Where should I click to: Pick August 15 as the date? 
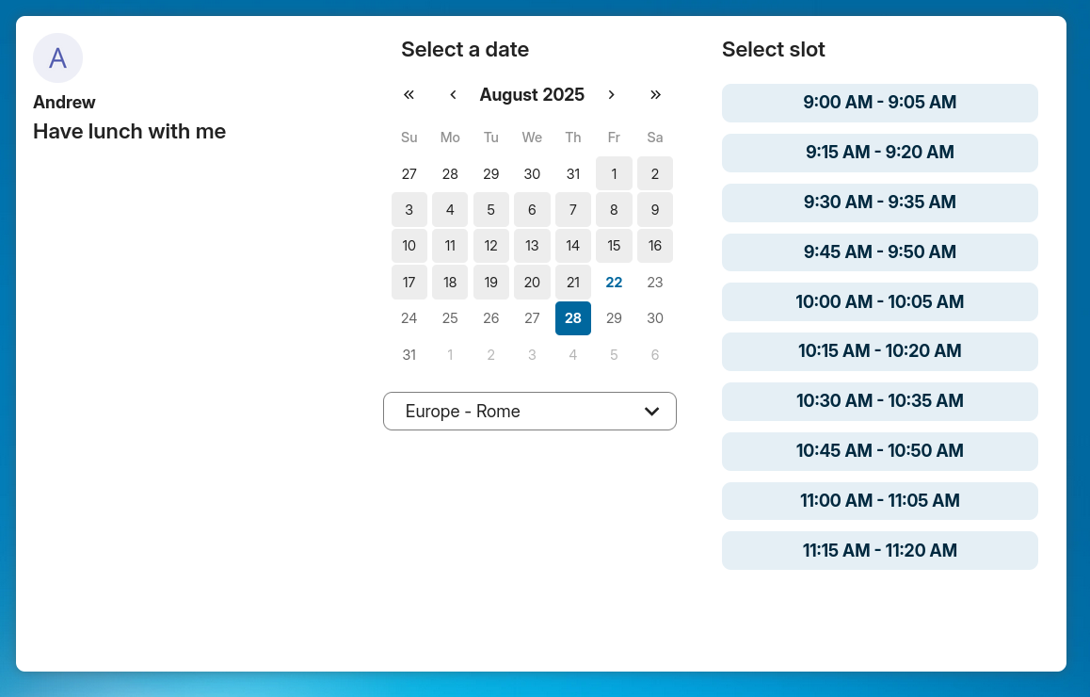click(614, 245)
